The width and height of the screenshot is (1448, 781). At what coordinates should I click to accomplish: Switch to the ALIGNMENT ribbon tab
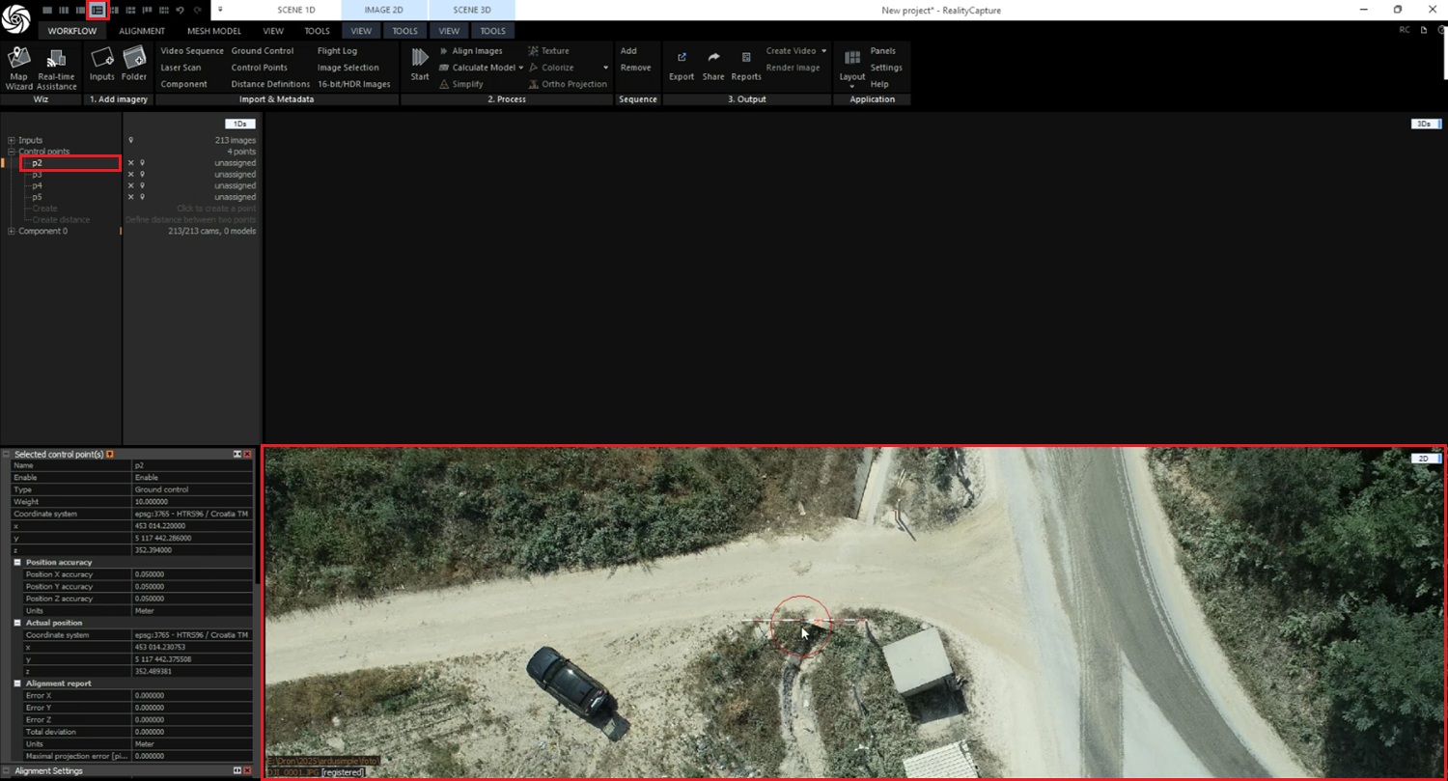pyautogui.click(x=142, y=31)
